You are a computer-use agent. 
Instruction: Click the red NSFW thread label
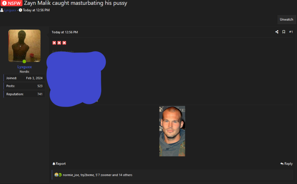point(11,3)
